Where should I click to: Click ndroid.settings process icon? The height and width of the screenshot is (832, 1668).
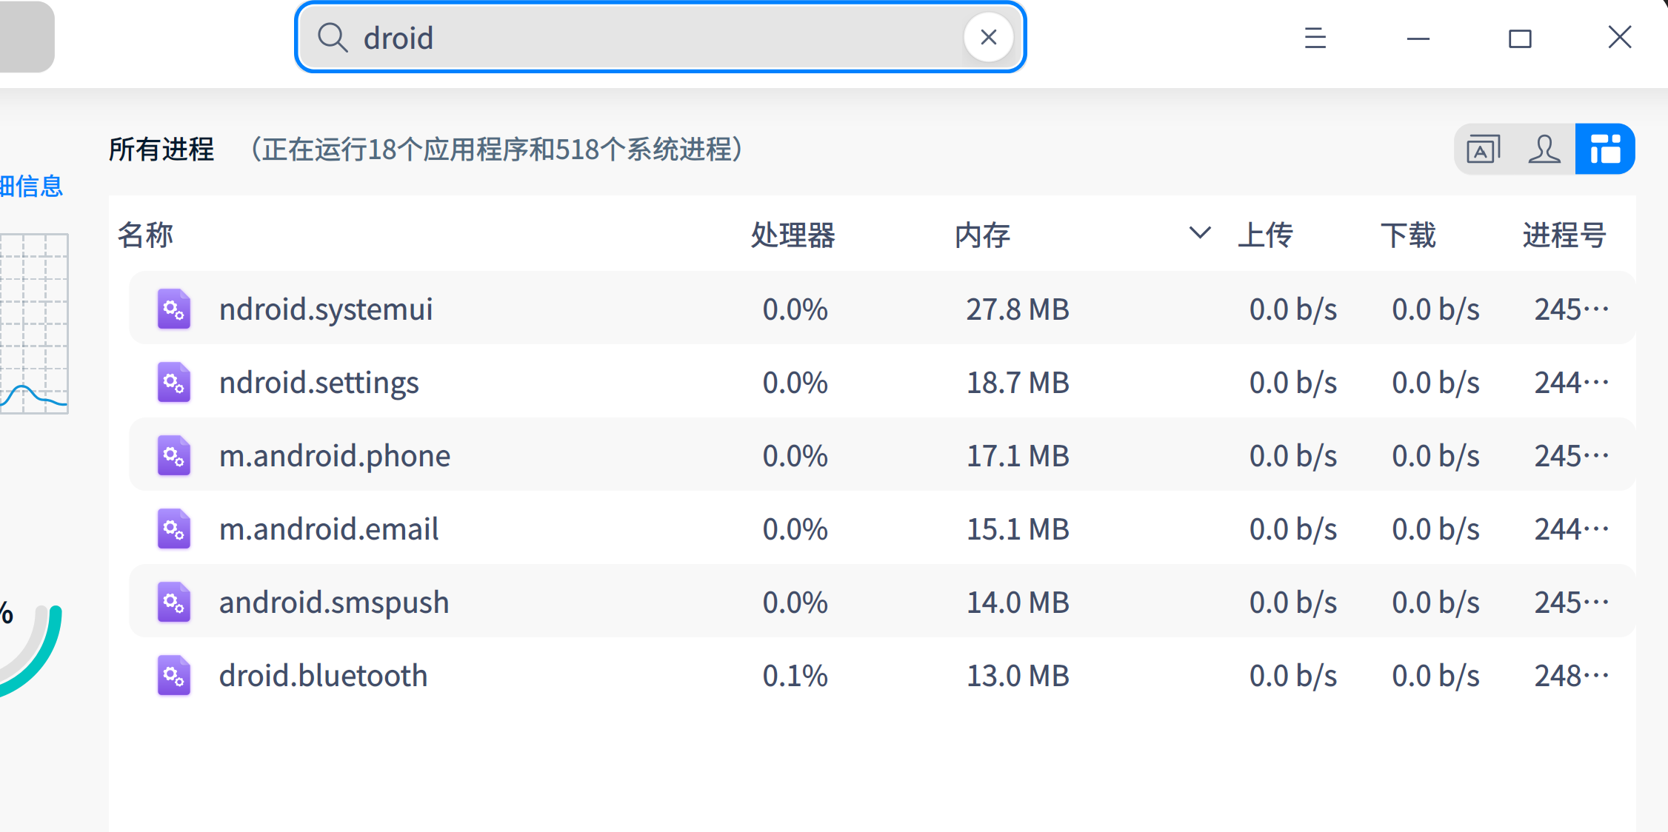coord(174,383)
